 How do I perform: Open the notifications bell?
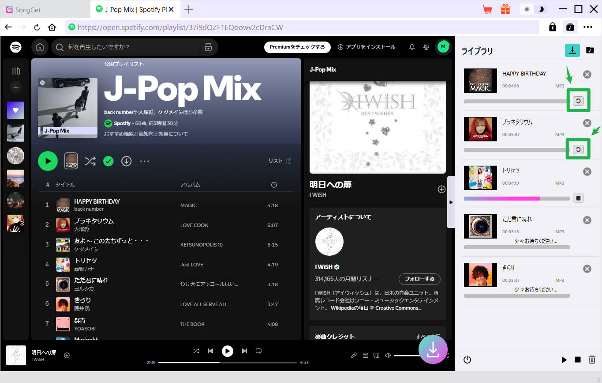412,47
